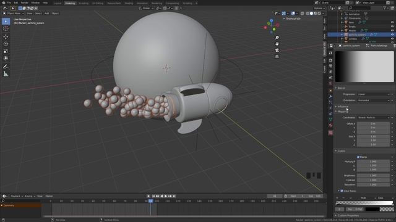Select the Cursor tool
Screen dimensions: 396x222
pyautogui.click(x=6, y=29)
